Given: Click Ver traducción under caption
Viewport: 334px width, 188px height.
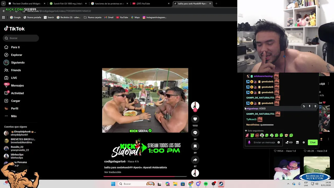Looking at the screenshot, I should [112, 172].
